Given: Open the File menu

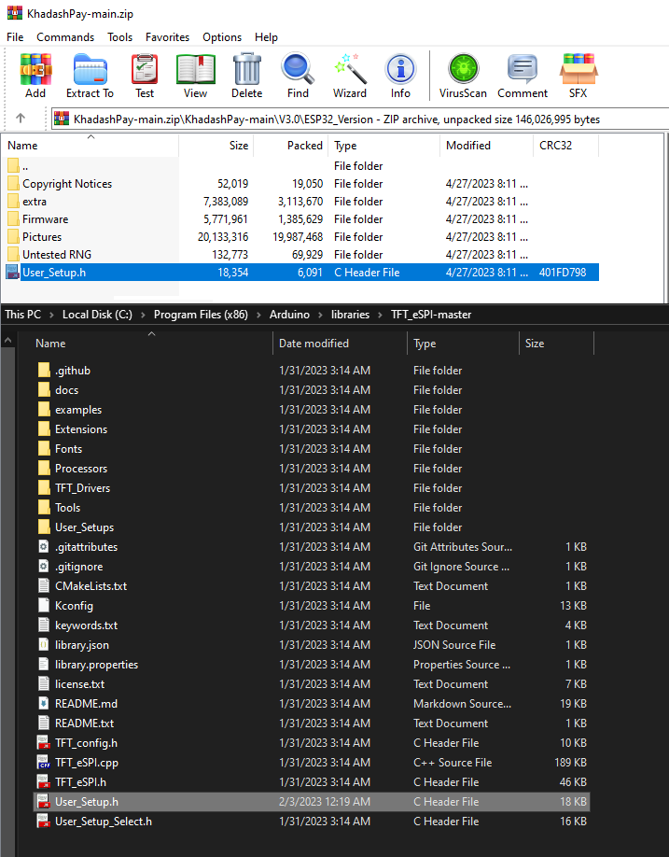Looking at the screenshot, I should [15, 37].
